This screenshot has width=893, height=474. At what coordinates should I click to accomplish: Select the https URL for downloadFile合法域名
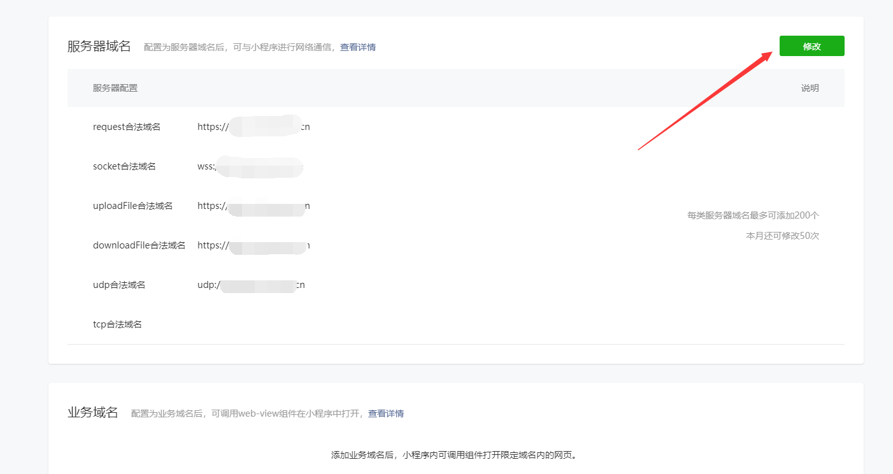254,245
